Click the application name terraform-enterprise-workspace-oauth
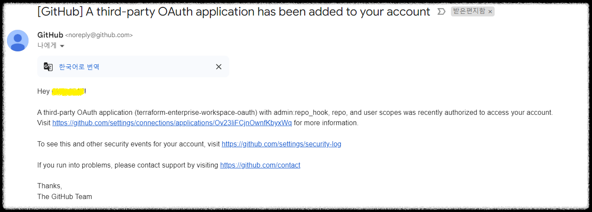592x212 pixels. (196, 113)
